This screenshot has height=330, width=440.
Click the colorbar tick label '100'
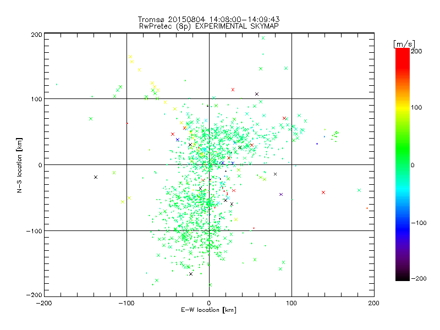(x=416, y=107)
